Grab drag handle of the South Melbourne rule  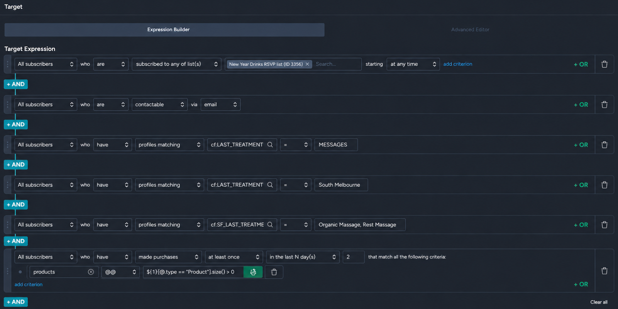[7, 185]
